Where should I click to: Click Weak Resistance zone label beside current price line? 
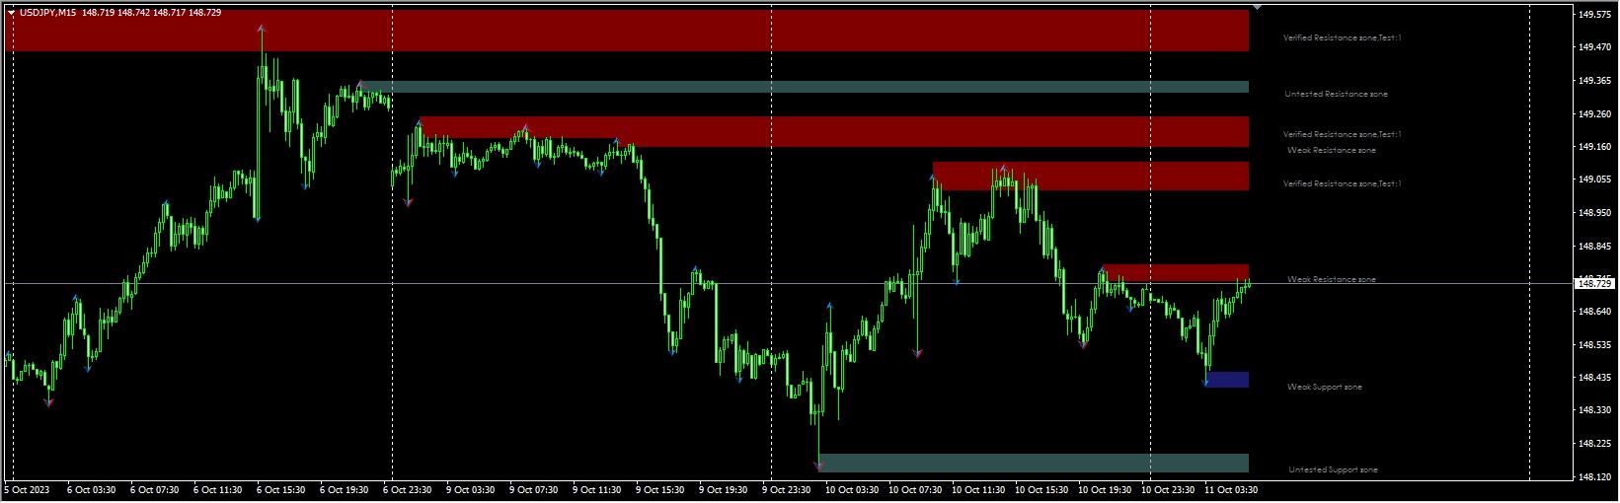[x=1331, y=280]
